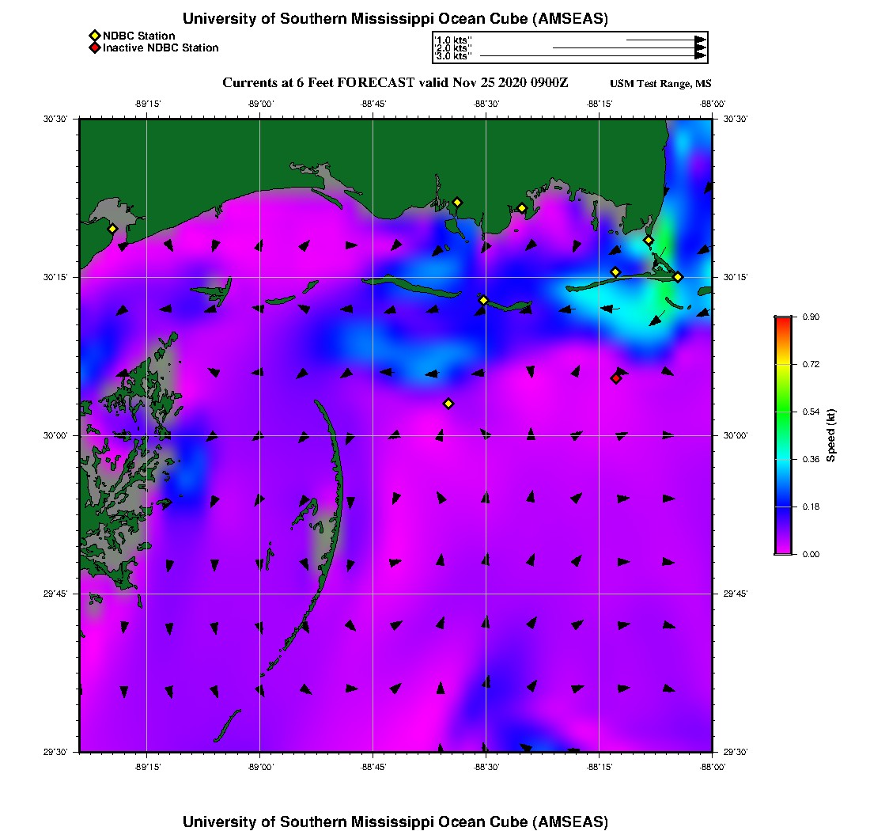
Task: Click red diamond icon in the legend
Action: coord(94,48)
